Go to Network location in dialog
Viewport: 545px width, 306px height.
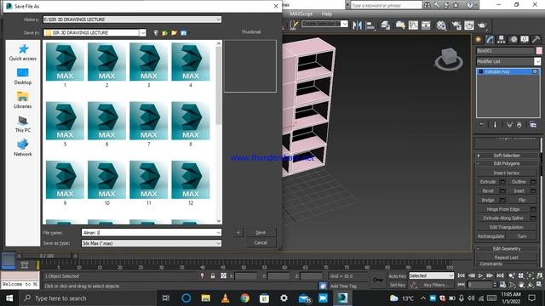click(x=23, y=148)
